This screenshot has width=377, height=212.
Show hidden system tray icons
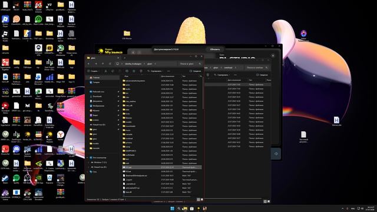coord(342,208)
